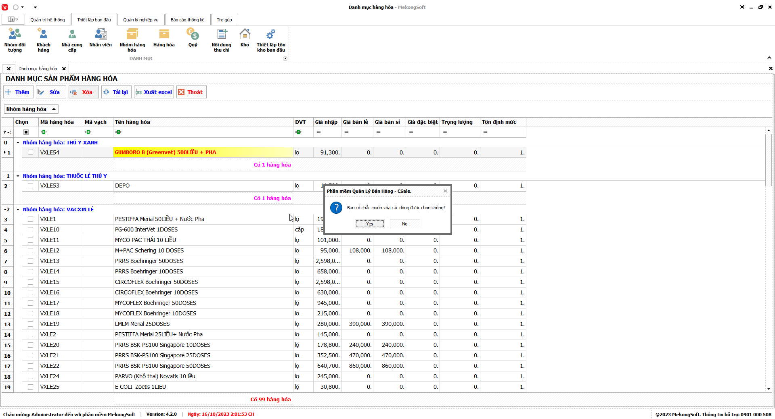Check the box for PESTIFFA Merial 50LIỀU

(30, 219)
